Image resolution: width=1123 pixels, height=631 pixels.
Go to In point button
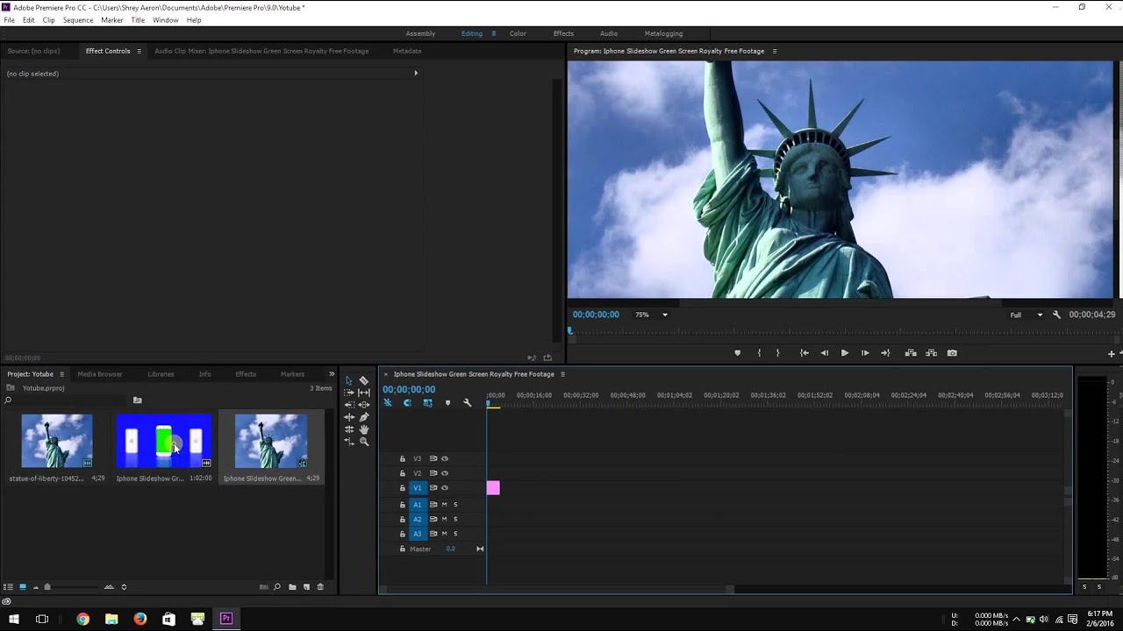coord(804,353)
